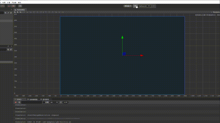Screen dimensions: 220x123
Task: Open the All log level dropdown
Action: click(54, 102)
